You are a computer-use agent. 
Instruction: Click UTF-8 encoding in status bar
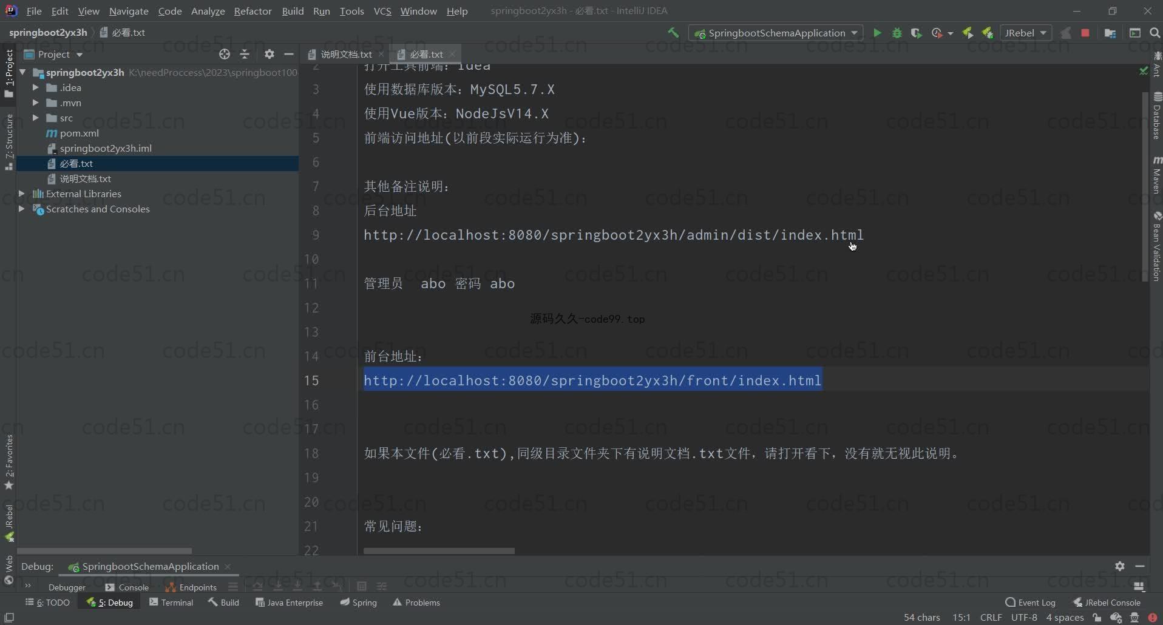pos(1024,618)
